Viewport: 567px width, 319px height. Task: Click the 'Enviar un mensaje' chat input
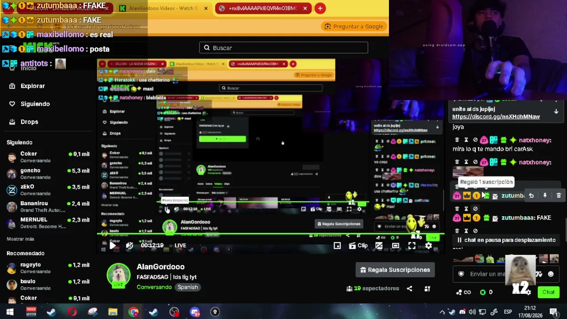pos(506,274)
